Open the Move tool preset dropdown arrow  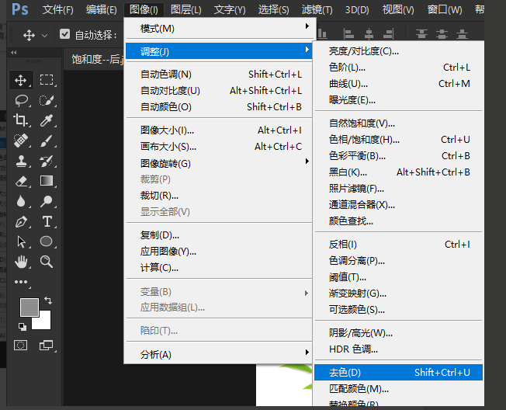[44, 35]
